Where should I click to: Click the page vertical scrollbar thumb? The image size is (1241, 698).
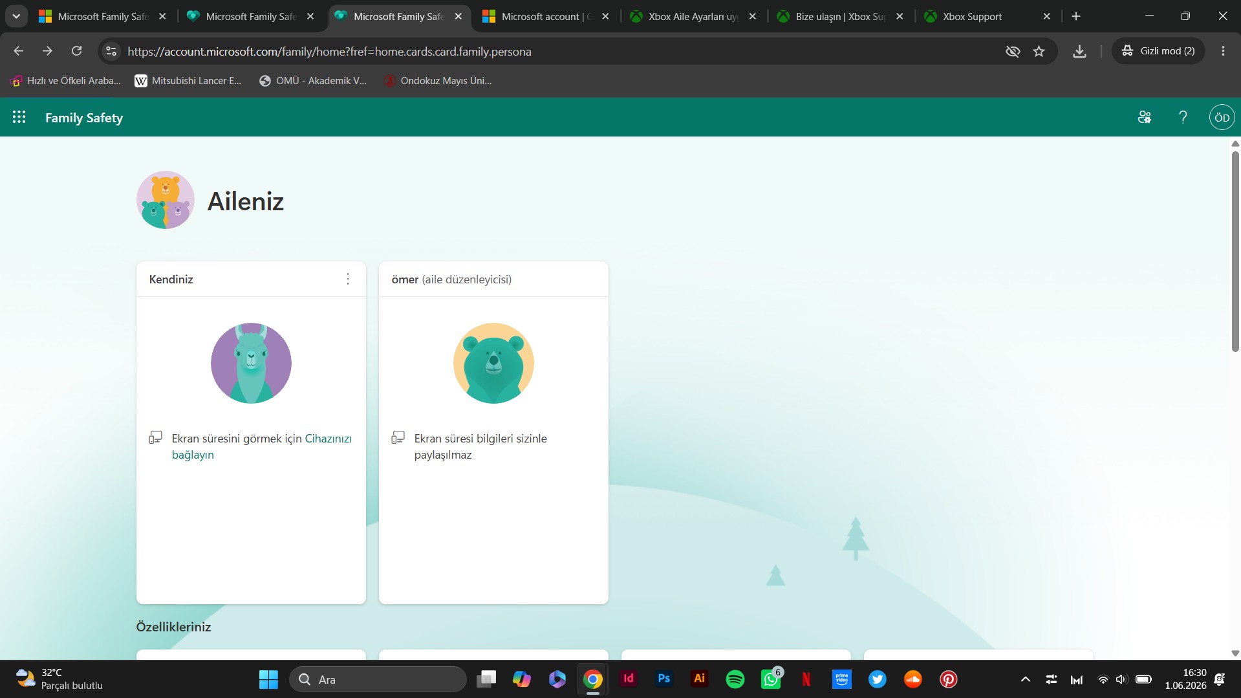[x=1235, y=251]
